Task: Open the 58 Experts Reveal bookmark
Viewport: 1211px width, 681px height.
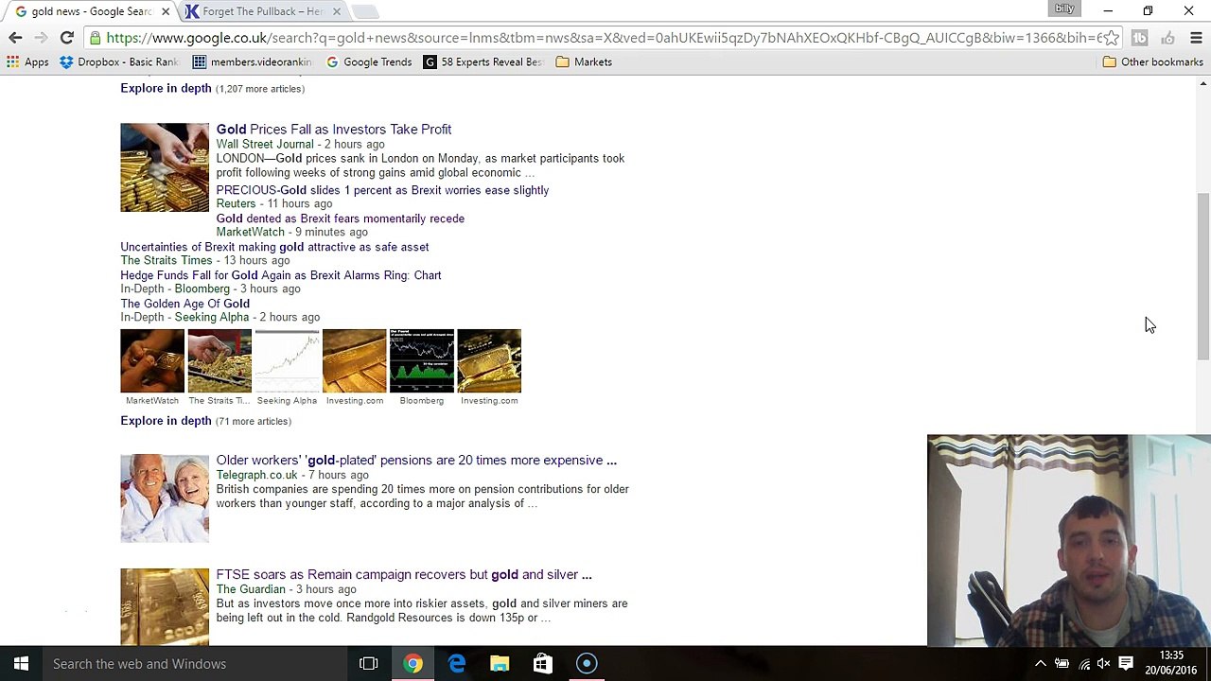Action: click(483, 62)
